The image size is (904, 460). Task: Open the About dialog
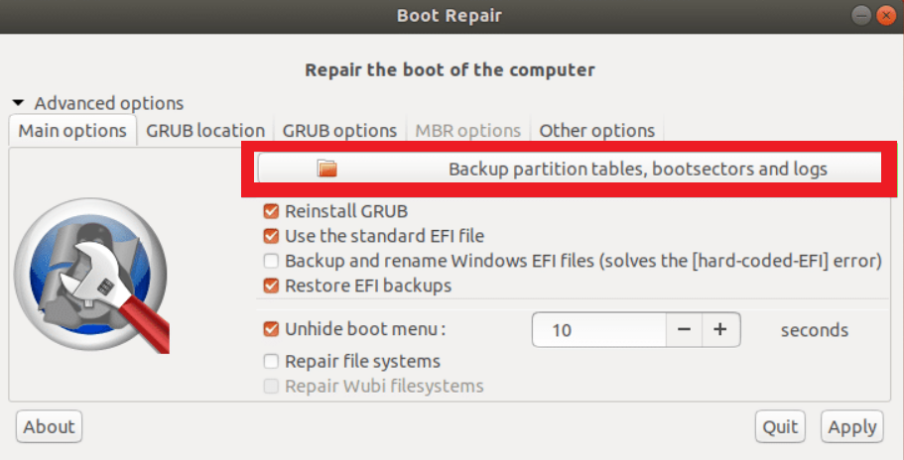49,426
